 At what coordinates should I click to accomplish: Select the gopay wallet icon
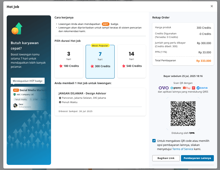click(x=176, y=88)
